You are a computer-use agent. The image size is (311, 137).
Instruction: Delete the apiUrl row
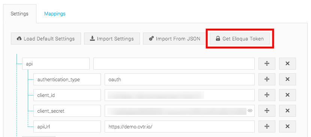point(287,126)
